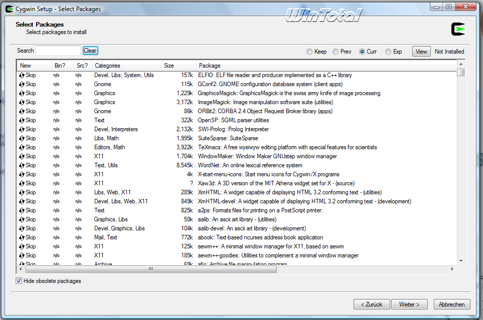Click Skip cycle icon for XmHTML utilities row

[x=22, y=193]
